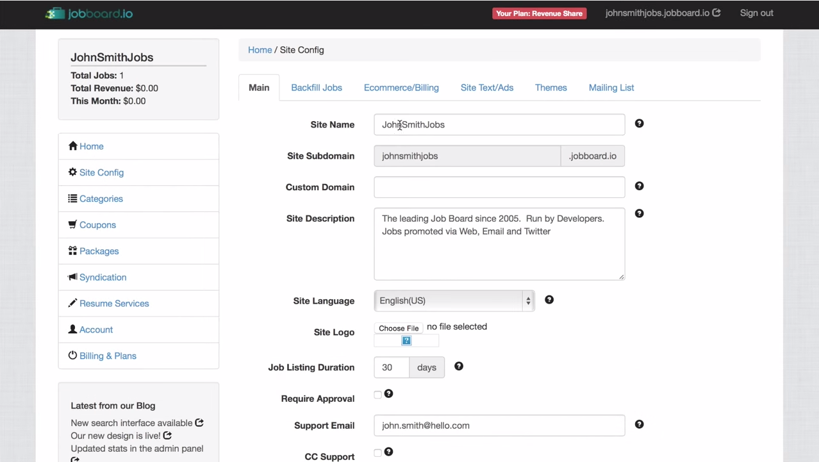819x462 pixels.
Task: Click the jobboard.io logo in the header
Action: (x=88, y=13)
